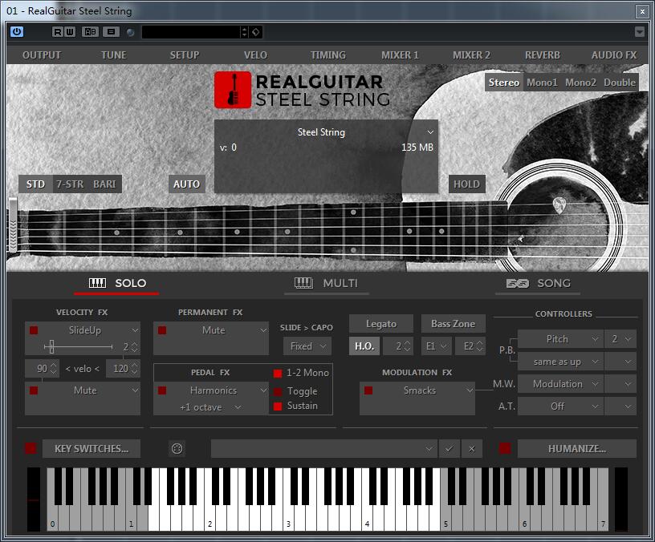Image resolution: width=655 pixels, height=542 pixels.
Task: Toggle the Sustain pedal checkbox
Action: pyautogui.click(x=278, y=406)
